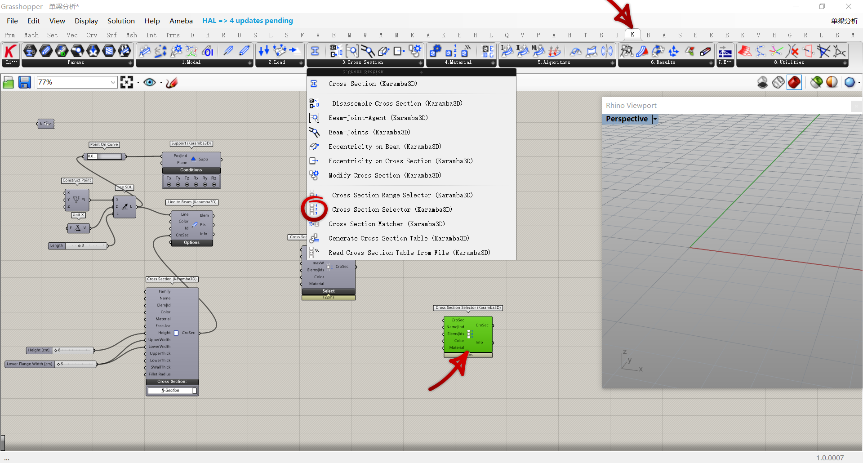Open a Grasshopper file with the folder icon
Image resolution: width=863 pixels, height=463 pixels.
pyautogui.click(x=8, y=82)
